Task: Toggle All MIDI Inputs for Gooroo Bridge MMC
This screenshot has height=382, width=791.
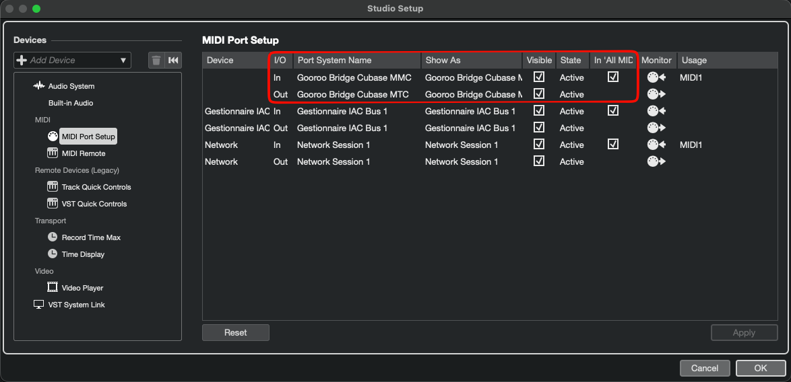Action: coord(613,77)
